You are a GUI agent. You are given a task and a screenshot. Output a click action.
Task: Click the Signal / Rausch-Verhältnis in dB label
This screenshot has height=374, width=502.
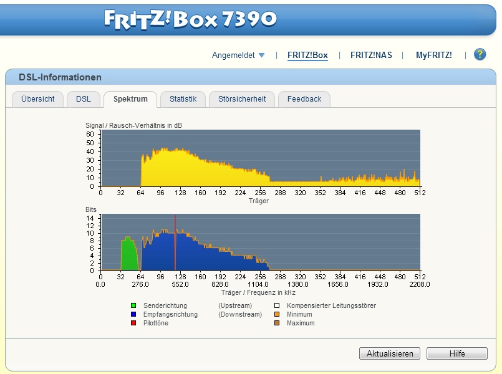click(x=133, y=125)
